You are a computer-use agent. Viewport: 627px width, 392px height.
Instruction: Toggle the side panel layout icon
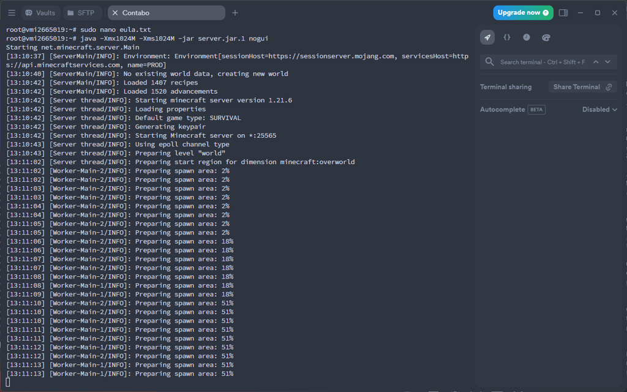pos(563,13)
